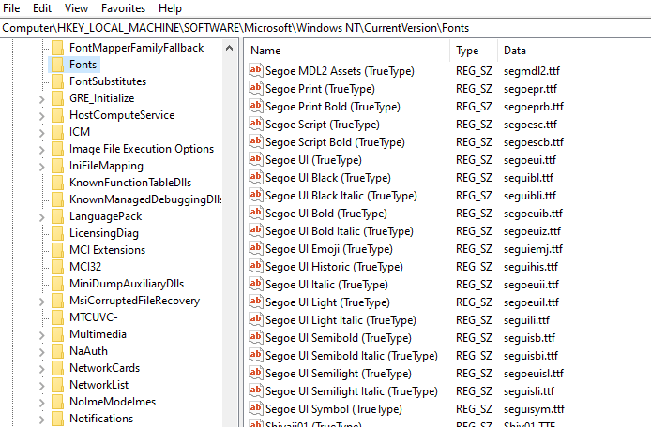The width and height of the screenshot is (651, 427).
Task: Select the KnownFunctionTableDlls key
Action: (x=130, y=183)
